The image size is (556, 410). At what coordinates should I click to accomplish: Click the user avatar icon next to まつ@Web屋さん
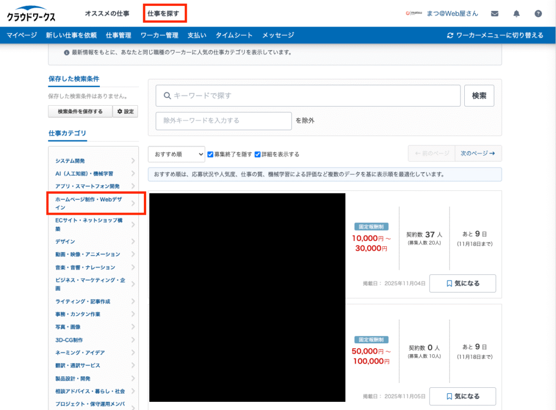pos(414,14)
